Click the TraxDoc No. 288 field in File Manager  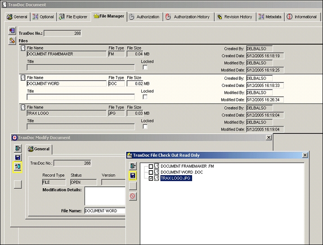click(x=63, y=33)
